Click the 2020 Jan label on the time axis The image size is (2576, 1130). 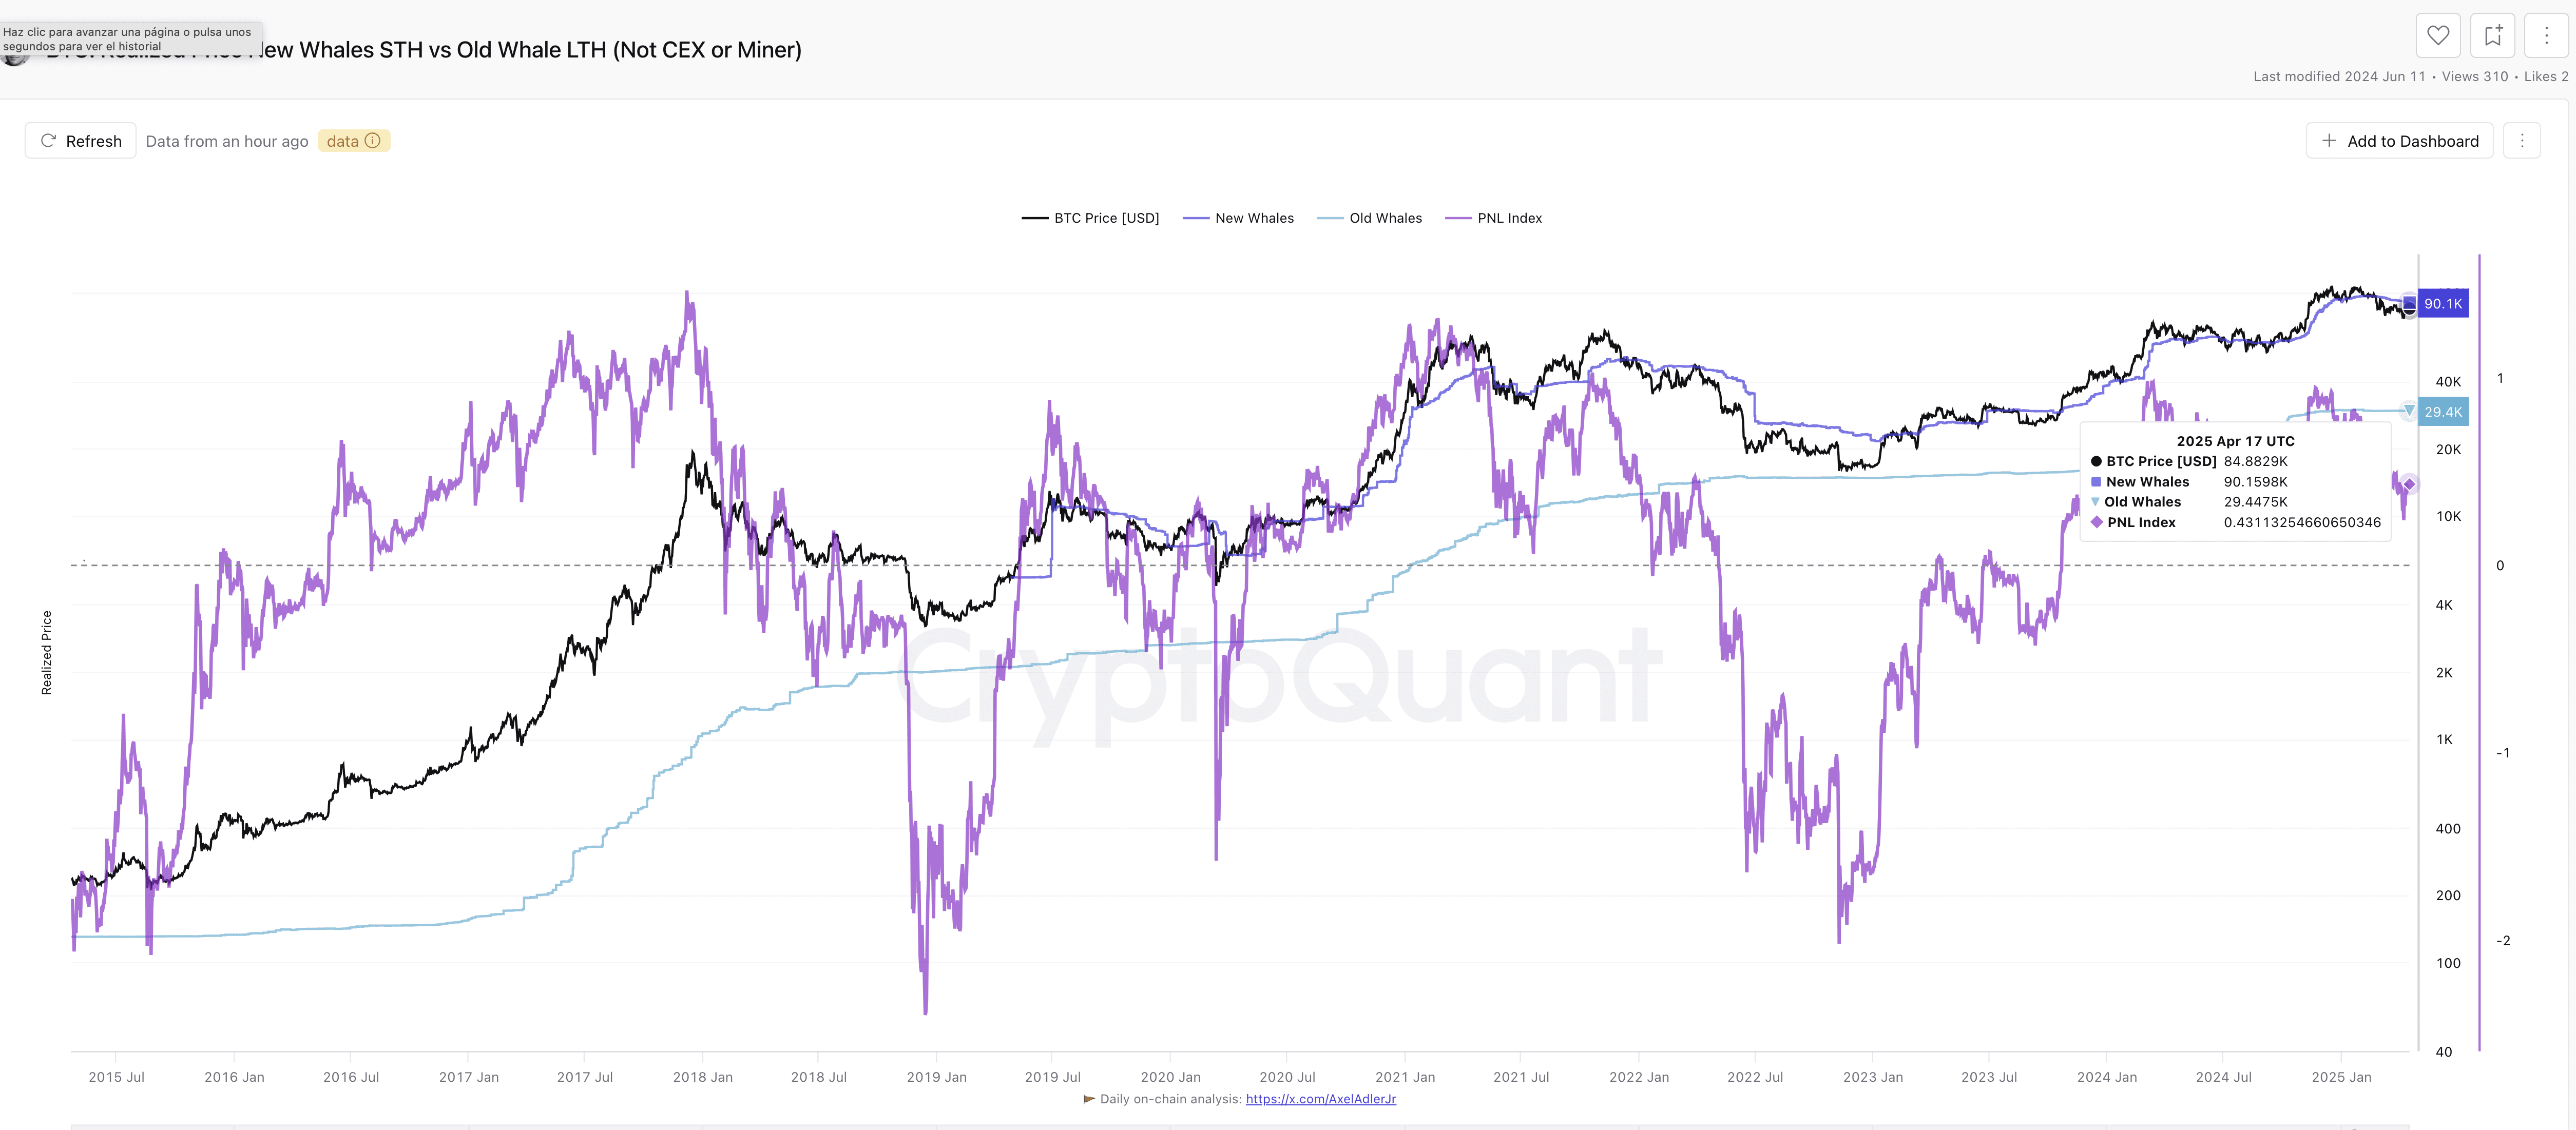click(1170, 1077)
